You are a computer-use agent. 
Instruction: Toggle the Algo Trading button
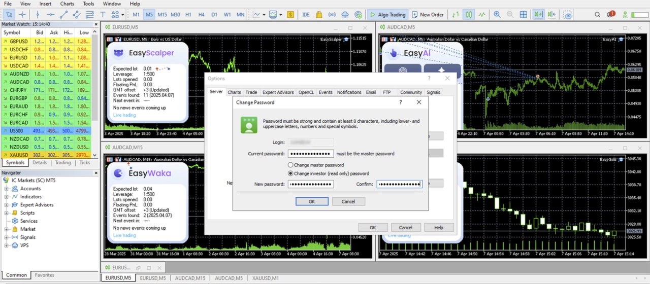[x=387, y=15]
